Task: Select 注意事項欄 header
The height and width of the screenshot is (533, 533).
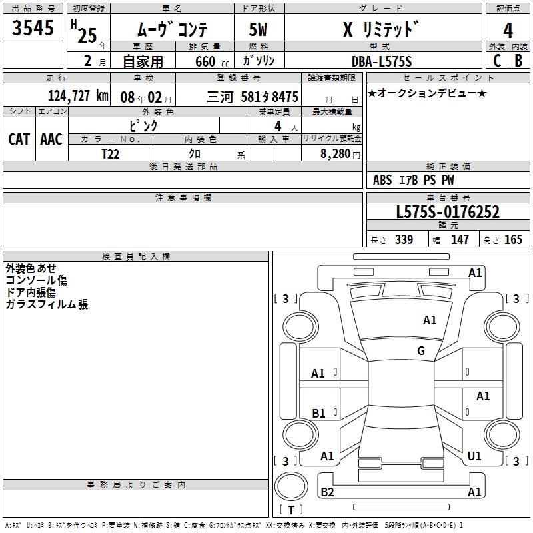Action: (183, 197)
